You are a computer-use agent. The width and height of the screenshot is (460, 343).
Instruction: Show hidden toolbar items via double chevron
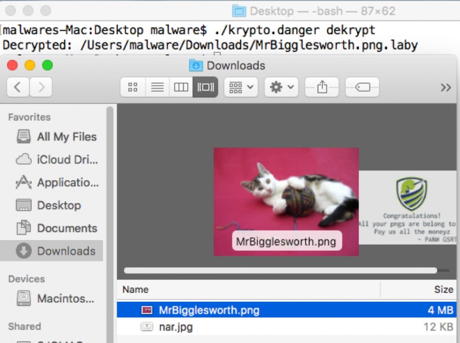[x=446, y=87]
